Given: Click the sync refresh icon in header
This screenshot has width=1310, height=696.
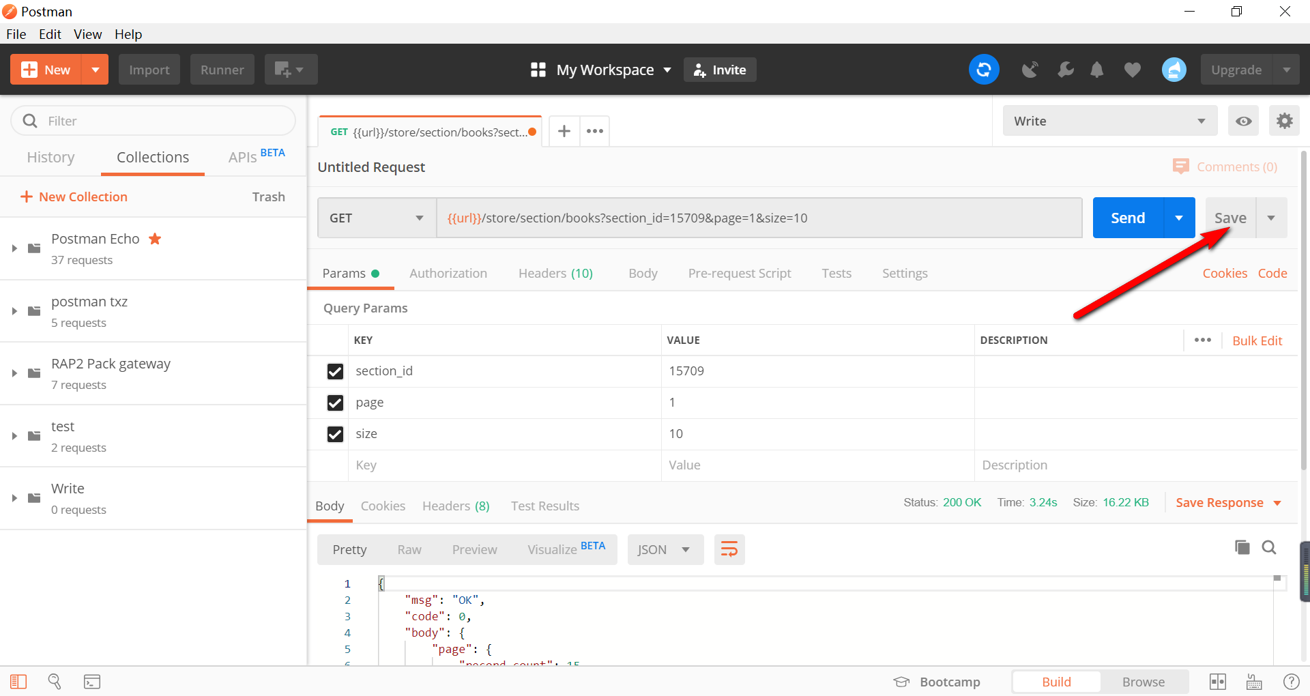Looking at the screenshot, I should click(984, 70).
